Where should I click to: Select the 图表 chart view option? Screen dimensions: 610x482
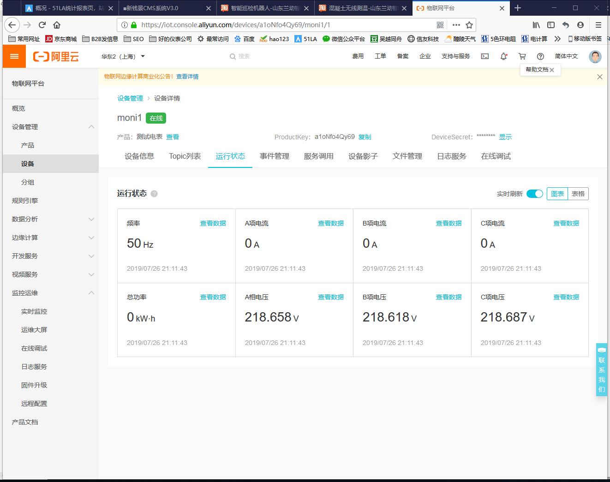[x=557, y=194]
